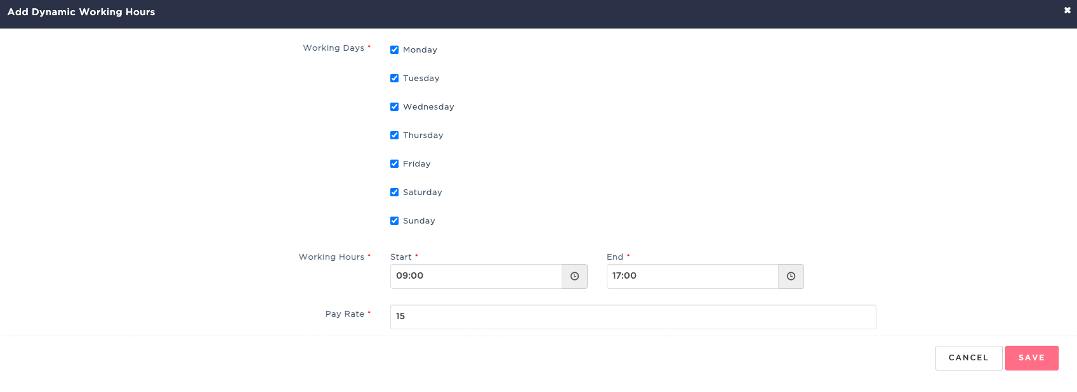The height and width of the screenshot is (392, 1077).
Task: Hit the Save button
Action: click(x=1031, y=358)
